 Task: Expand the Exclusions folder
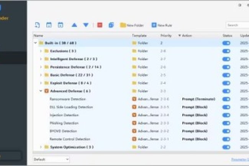click(41, 51)
